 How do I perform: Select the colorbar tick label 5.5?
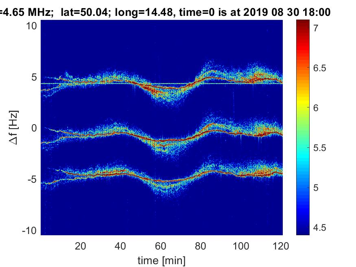[320, 148]
